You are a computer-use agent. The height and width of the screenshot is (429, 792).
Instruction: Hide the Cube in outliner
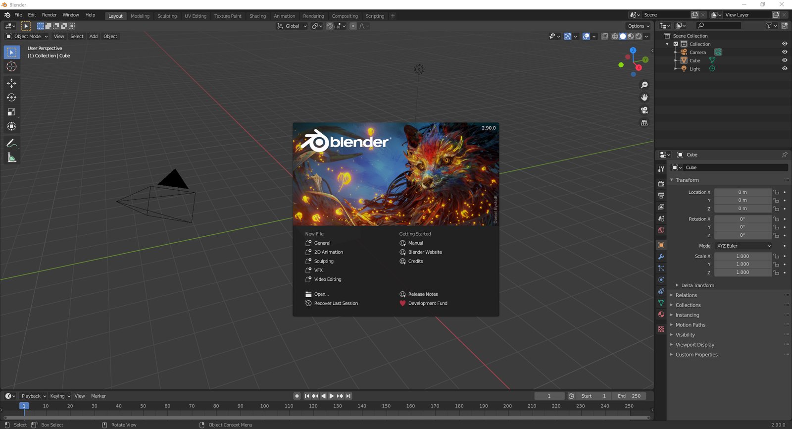point(785,60)
